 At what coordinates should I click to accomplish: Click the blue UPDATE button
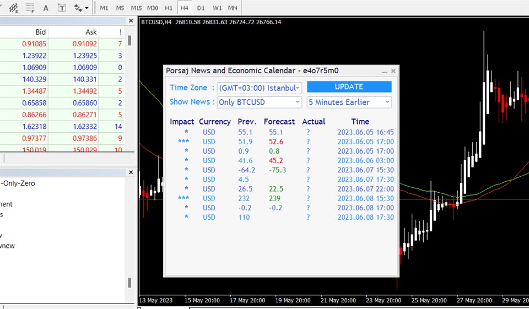pos(349,86)
